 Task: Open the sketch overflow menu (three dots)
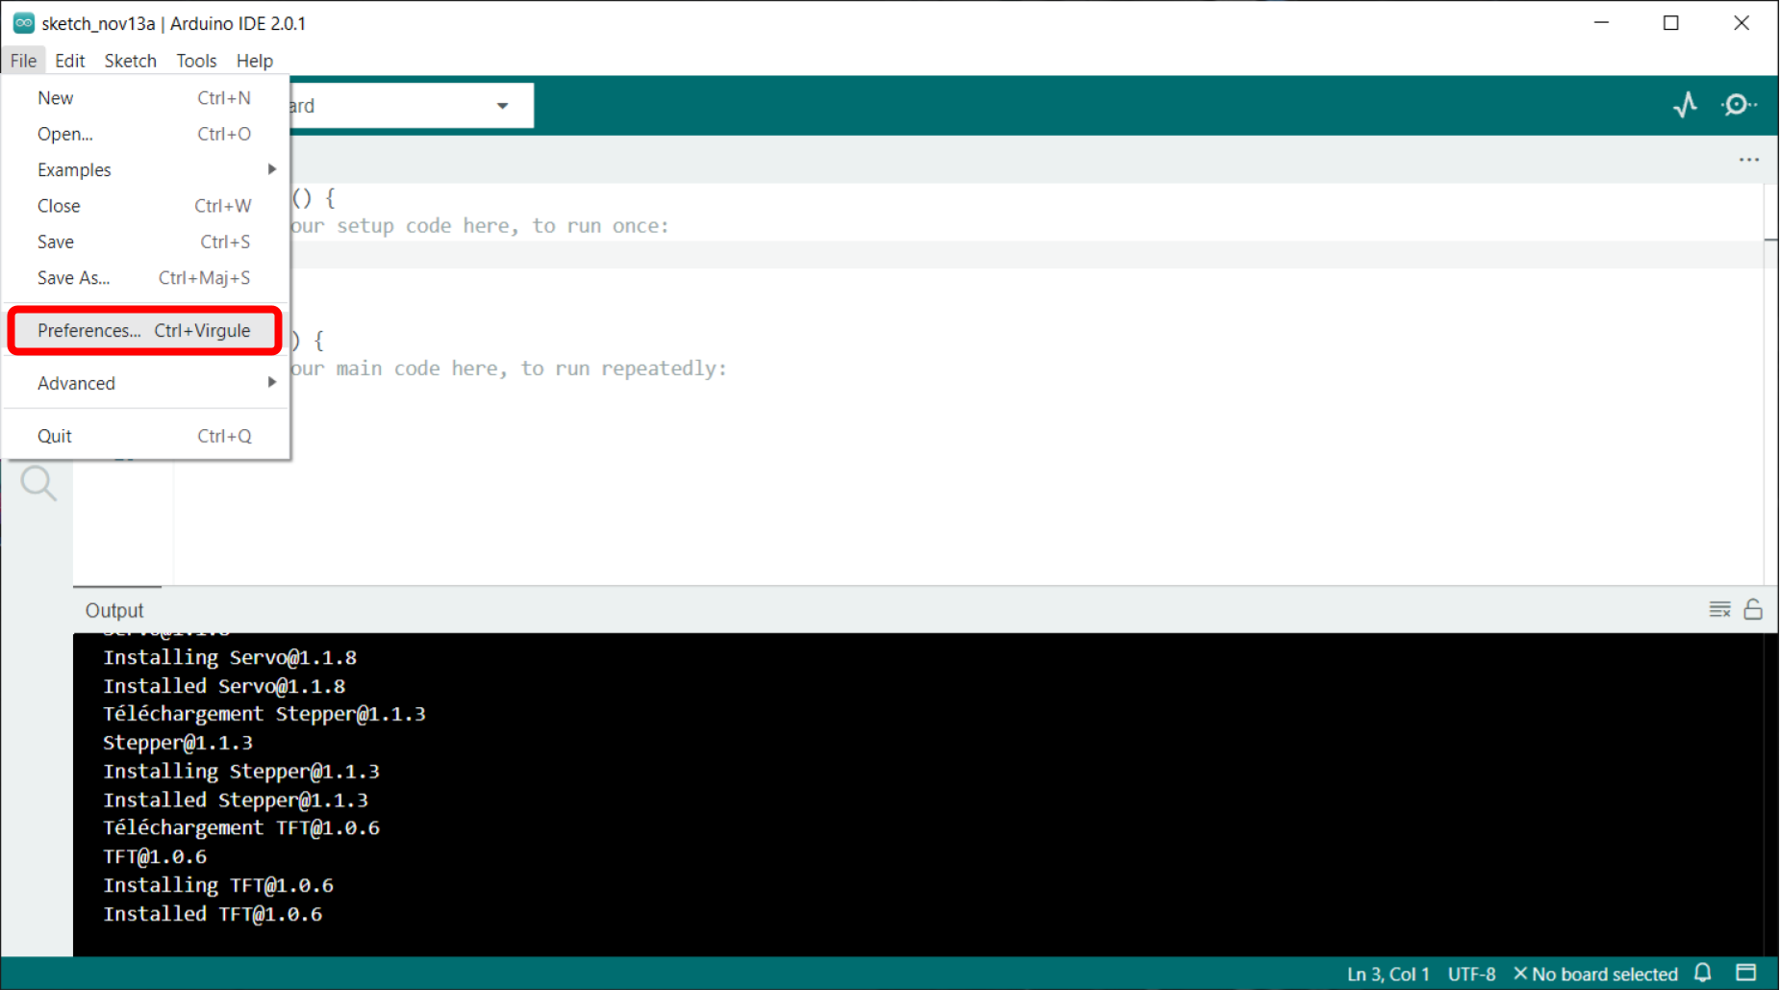click(1748, 160)
